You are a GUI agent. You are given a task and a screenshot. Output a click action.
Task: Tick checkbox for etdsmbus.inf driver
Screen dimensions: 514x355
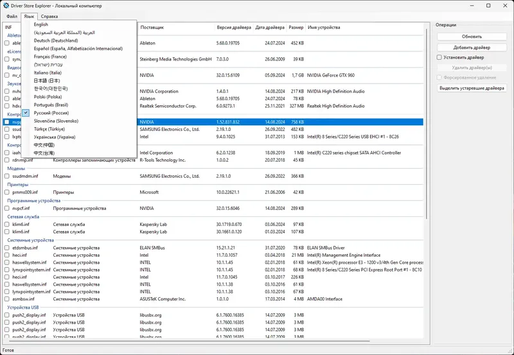[x=7, y=248]
